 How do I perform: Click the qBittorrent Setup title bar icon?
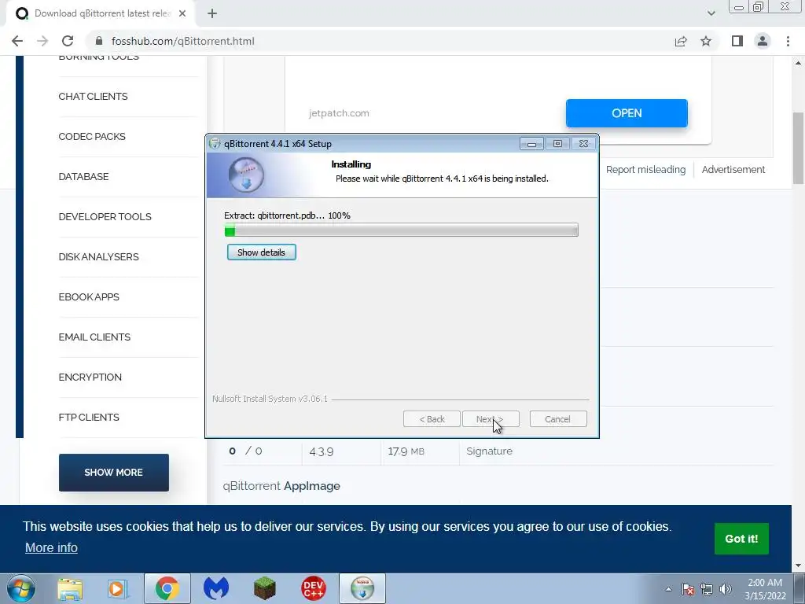(215, 144)
